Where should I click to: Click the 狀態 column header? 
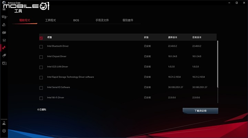146,37
